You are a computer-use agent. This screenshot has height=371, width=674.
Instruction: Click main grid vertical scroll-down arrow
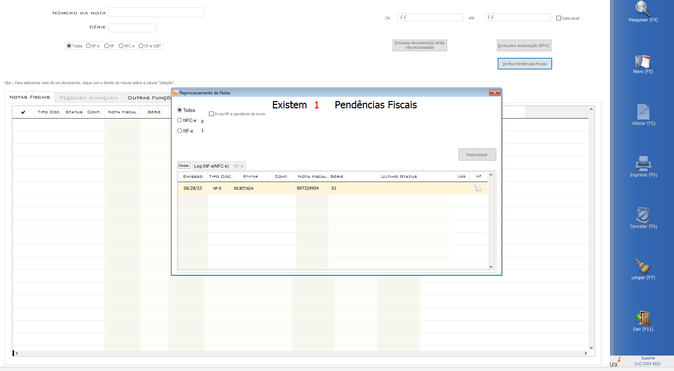tap(591, 348)
